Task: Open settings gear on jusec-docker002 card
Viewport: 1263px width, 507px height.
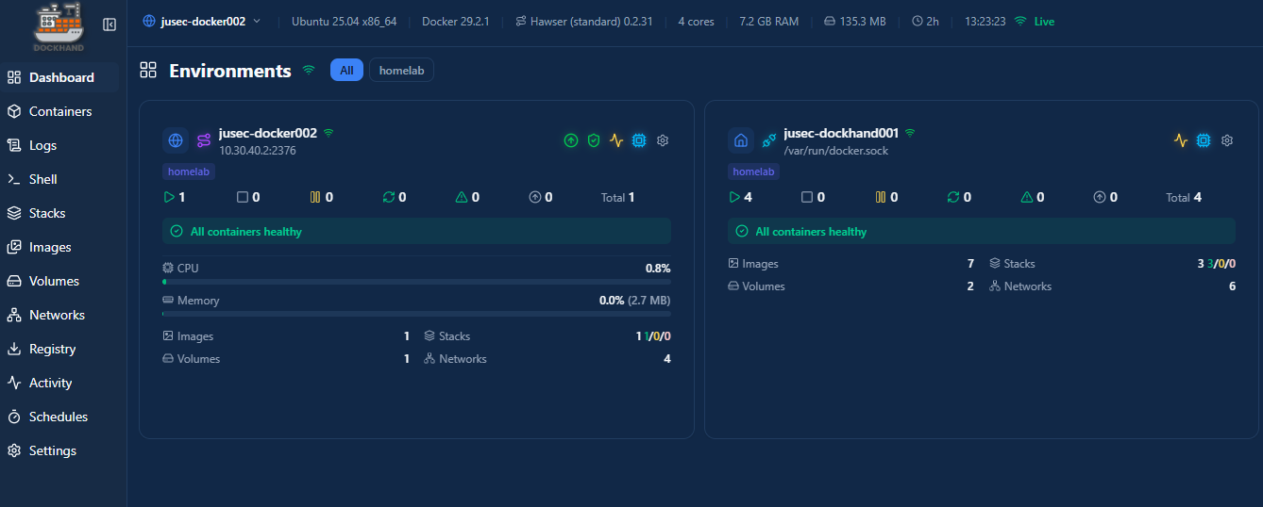Action: pyautogui.click(x=663, y=140)
